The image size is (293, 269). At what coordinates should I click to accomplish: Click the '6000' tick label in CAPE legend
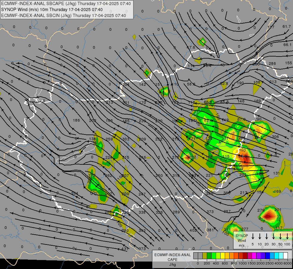(288, 263)
